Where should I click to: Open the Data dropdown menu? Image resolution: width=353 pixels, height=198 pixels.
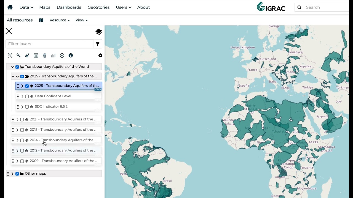point(26,7)
